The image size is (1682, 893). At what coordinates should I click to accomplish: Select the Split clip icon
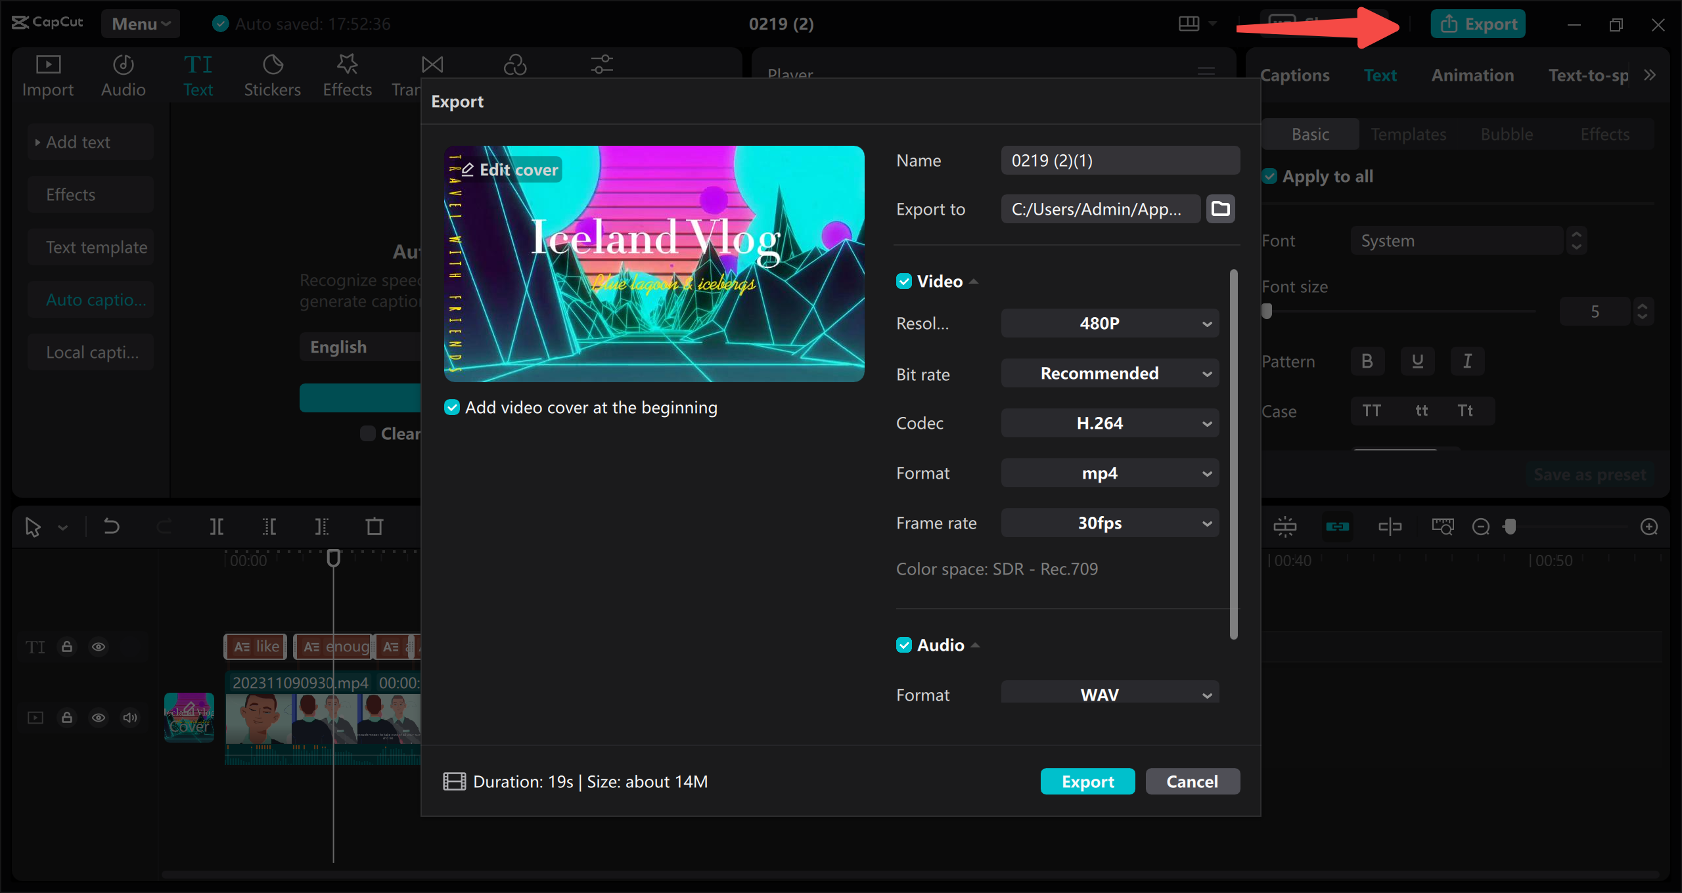pyautogui.click(x=217, y=526)
